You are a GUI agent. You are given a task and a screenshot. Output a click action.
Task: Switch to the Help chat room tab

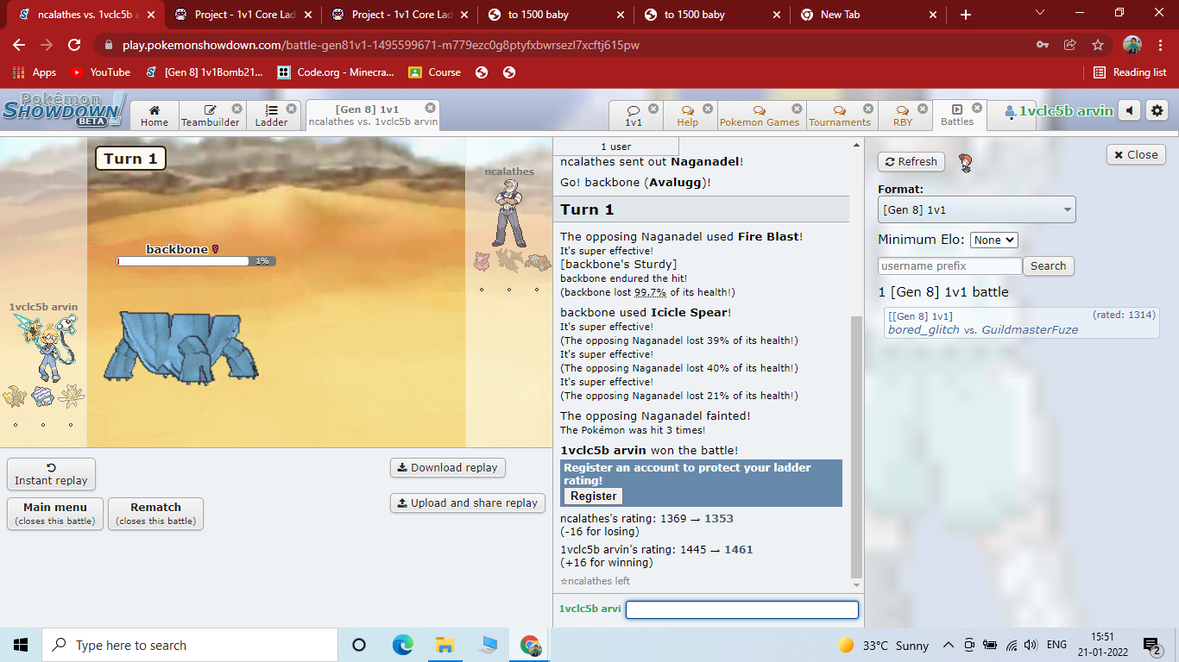(688, 116)
